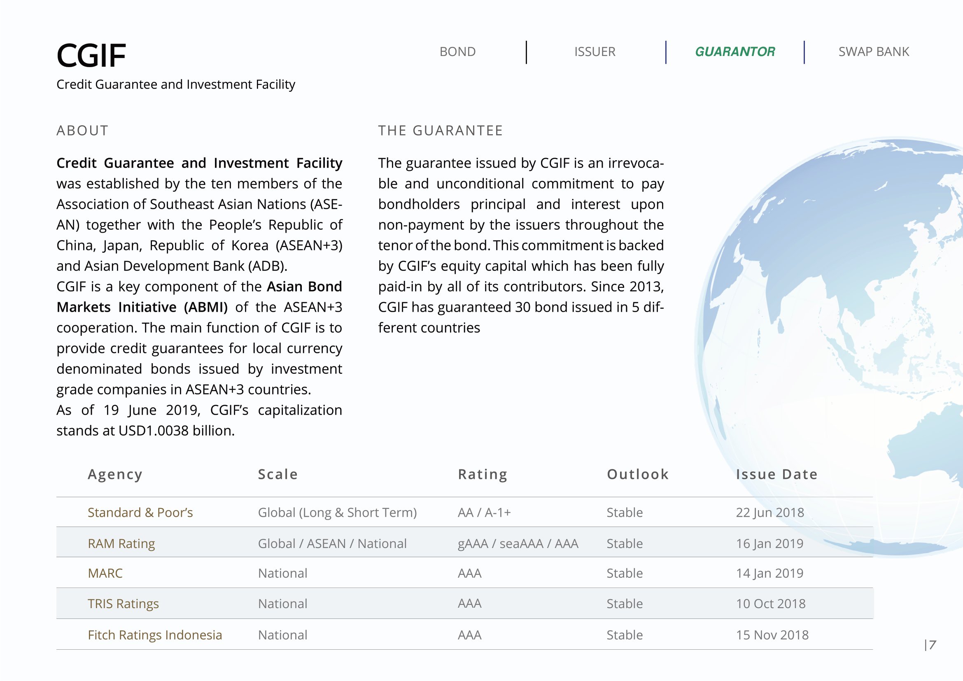Open the RAM Rating agency link
Viewport: 963px width, 681px height.
tap(121, 543)
